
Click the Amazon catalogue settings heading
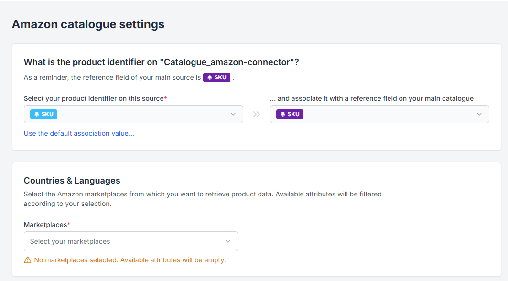coord(88,24)
